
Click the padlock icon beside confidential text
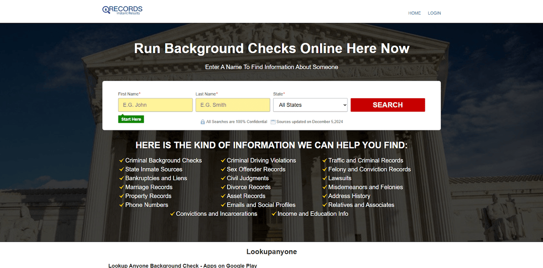point(203,122)
